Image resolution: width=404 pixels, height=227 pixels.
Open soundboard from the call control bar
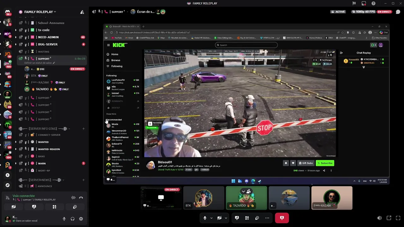(257, 218)
